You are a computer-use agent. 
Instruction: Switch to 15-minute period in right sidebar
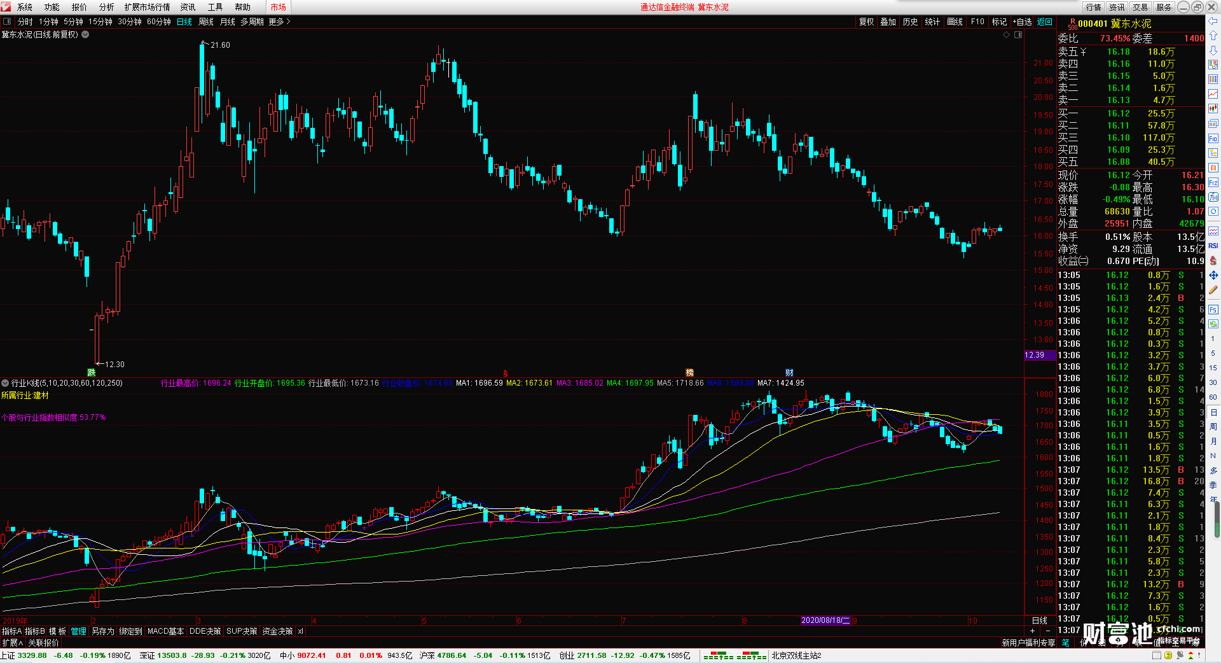coord(1213,368)
